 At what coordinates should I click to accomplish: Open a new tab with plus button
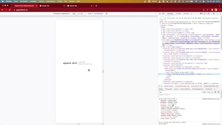click(96, 6)
